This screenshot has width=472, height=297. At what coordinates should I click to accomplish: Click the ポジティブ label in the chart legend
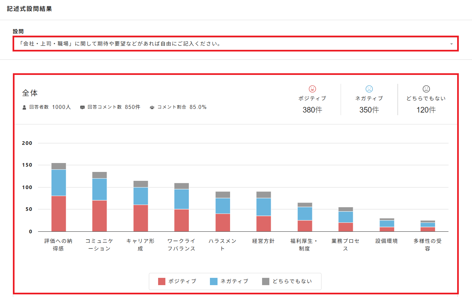point(182,281)
